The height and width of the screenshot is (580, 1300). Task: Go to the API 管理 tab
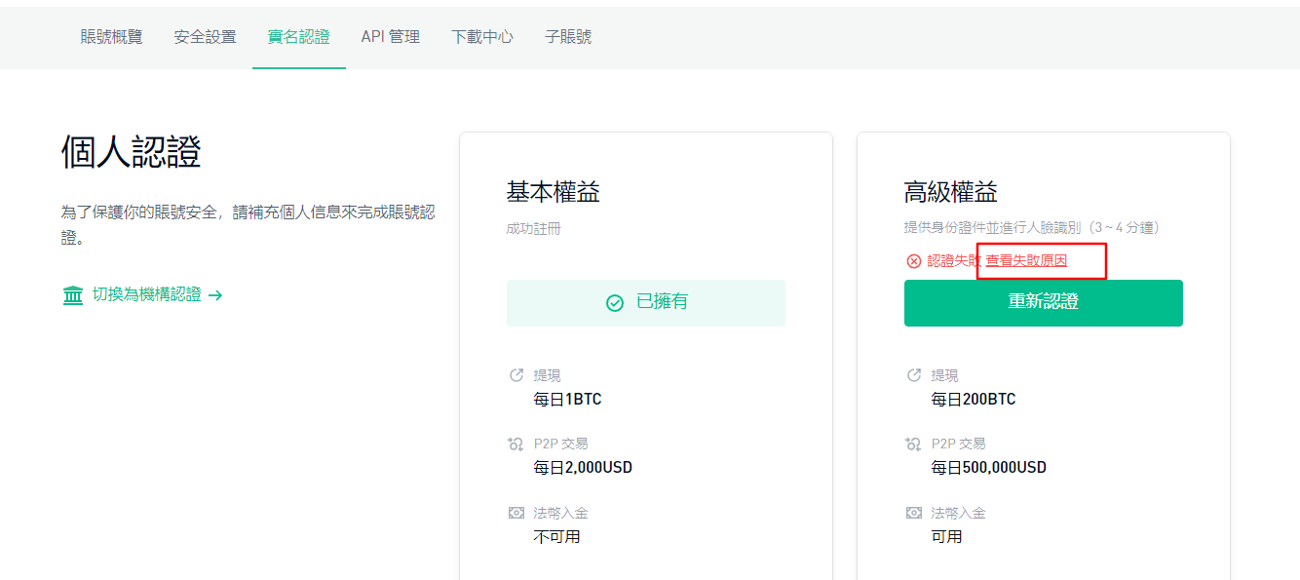391,37
